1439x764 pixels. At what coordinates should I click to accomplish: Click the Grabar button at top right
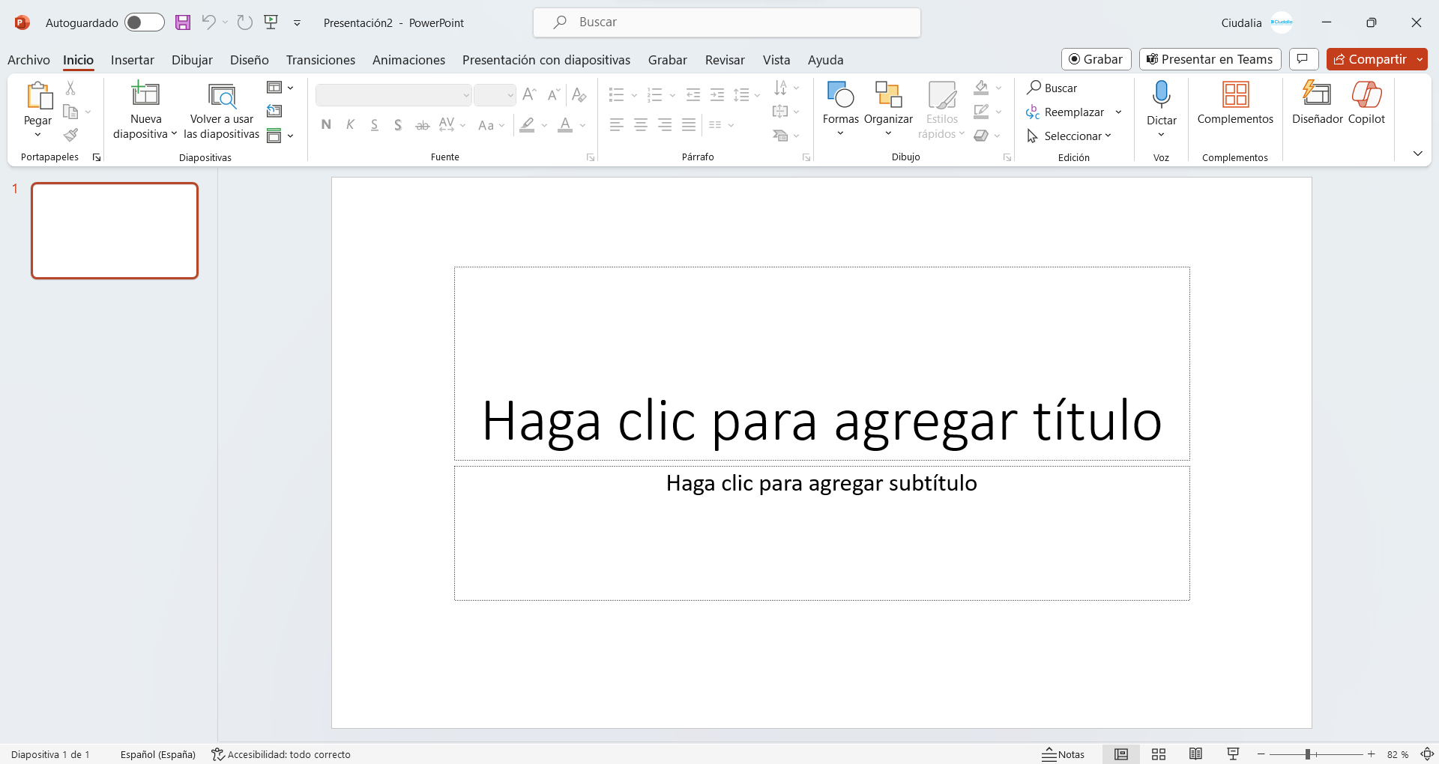pos(1096,59)
